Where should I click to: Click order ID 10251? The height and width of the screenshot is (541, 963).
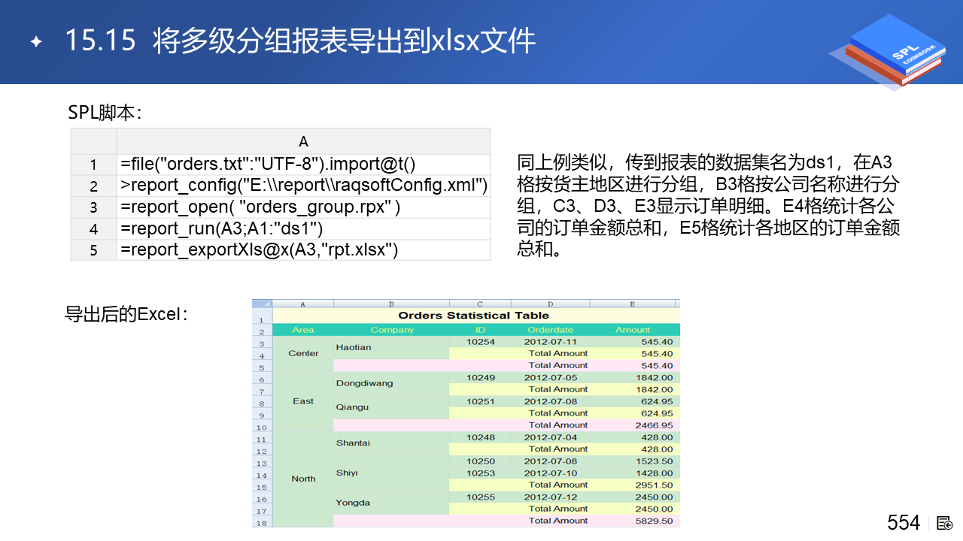click(481, 401)
